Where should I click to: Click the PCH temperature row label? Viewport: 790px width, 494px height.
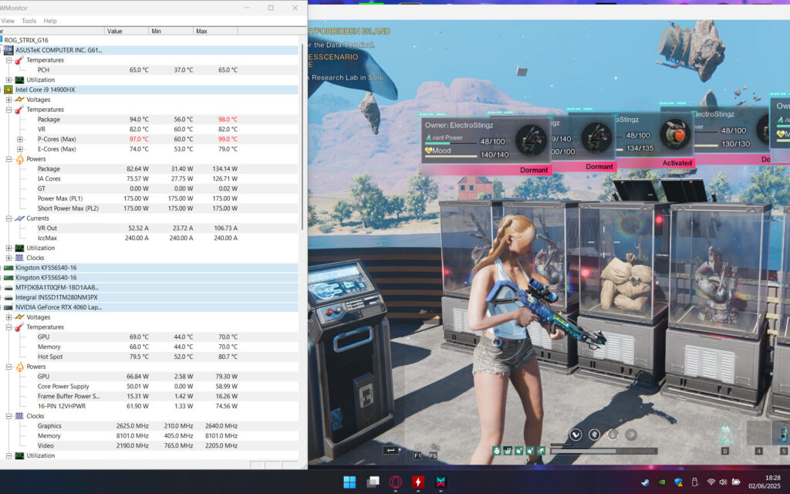pos(43,70)
